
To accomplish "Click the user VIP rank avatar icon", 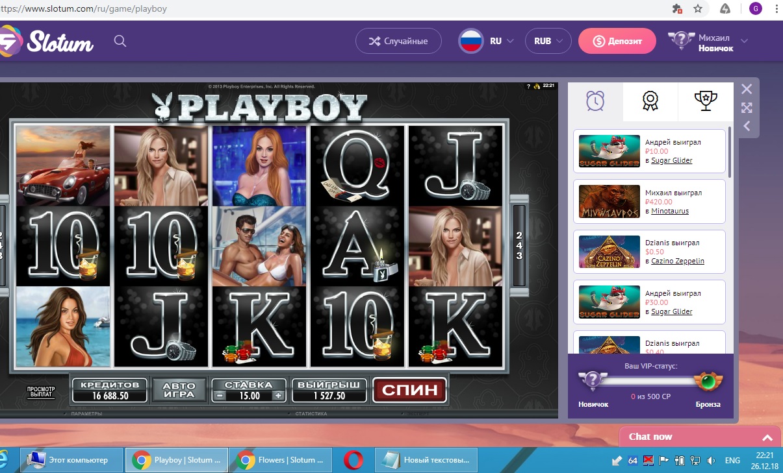I will [x=681, y=41].
